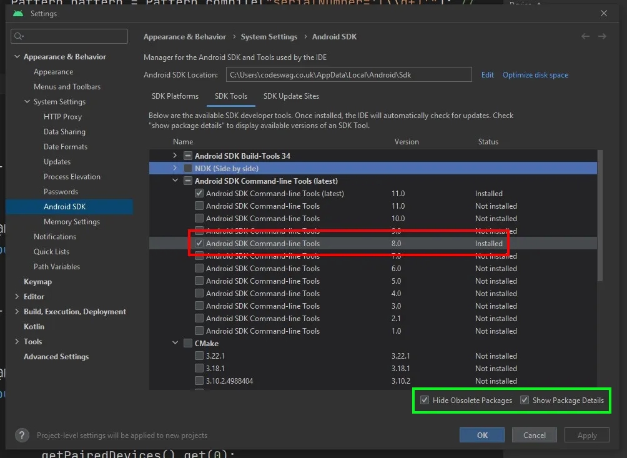Uncheck Command-line Tools version 8.0 checkbox
Screen dimensions: 627x458
(x=199, y=243)
